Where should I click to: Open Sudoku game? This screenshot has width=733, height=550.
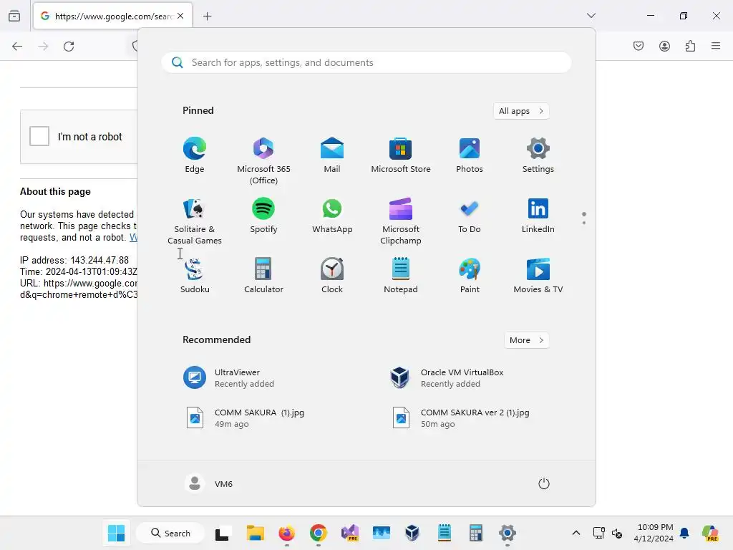coord(195,276)
